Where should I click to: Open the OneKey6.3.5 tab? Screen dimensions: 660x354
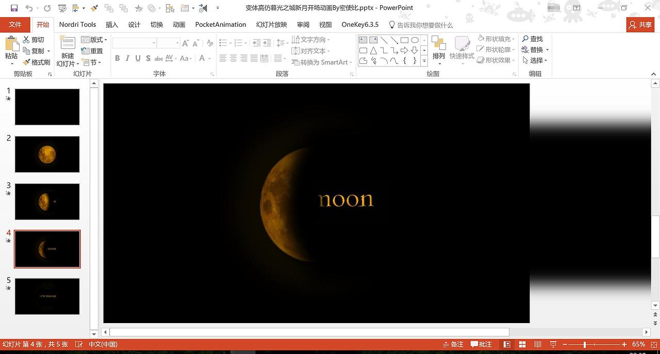point(360,25)
